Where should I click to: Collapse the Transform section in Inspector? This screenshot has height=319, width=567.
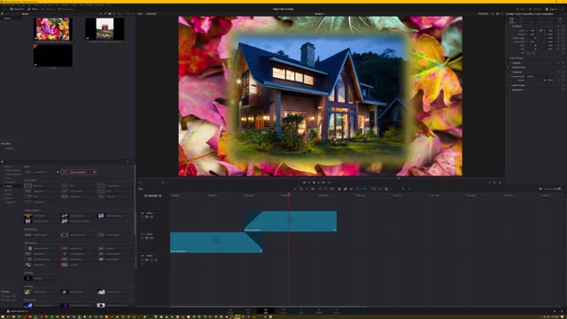[517, 26]
